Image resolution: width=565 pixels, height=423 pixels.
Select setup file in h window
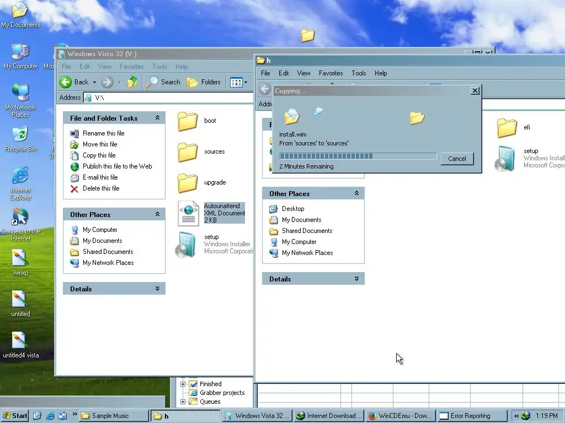point(529,158)
